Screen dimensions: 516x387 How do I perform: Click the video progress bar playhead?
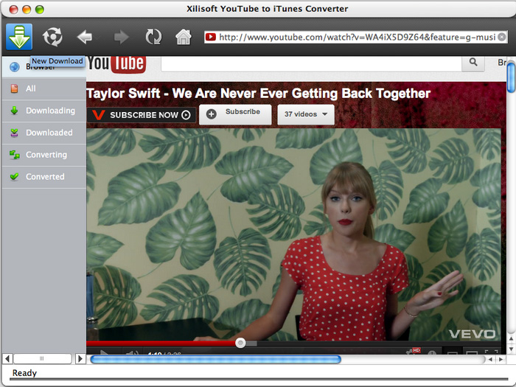[240, 343]
